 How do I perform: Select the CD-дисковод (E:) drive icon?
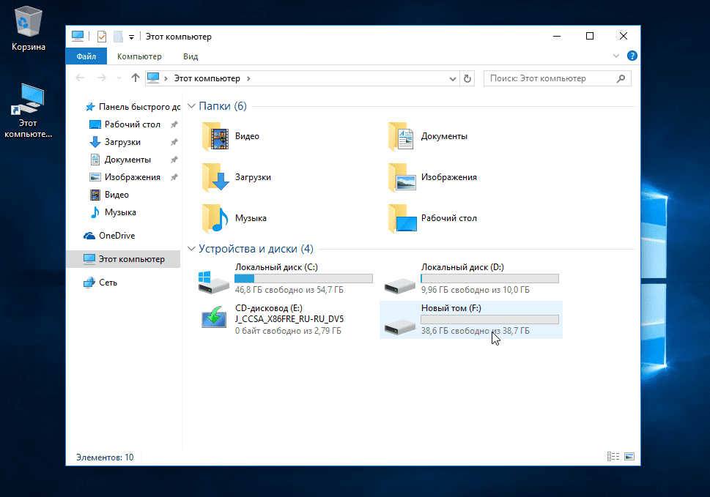coord(215,320)
